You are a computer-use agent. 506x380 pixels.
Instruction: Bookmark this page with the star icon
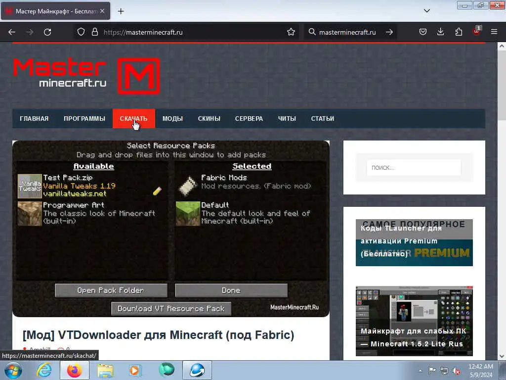pyautogui.click(x=291, y=32)
